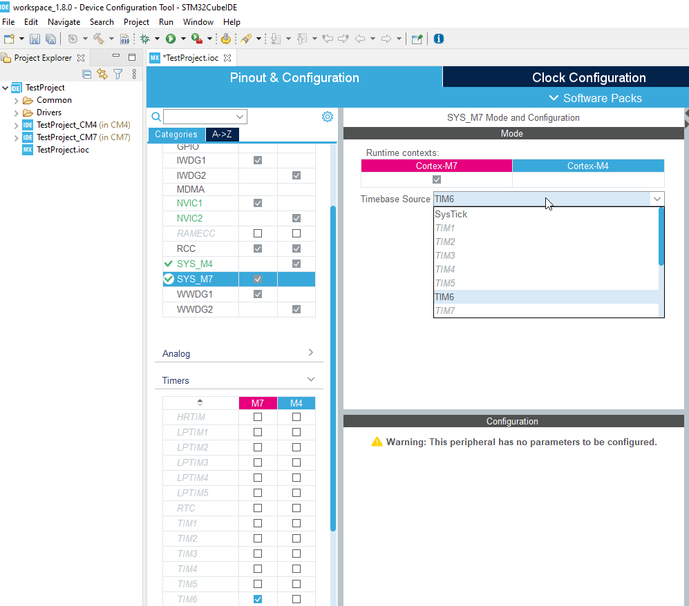
Task: Click the Cortex-M4 runtime context header
Action: pyautogui.click(x=588, y=166)
